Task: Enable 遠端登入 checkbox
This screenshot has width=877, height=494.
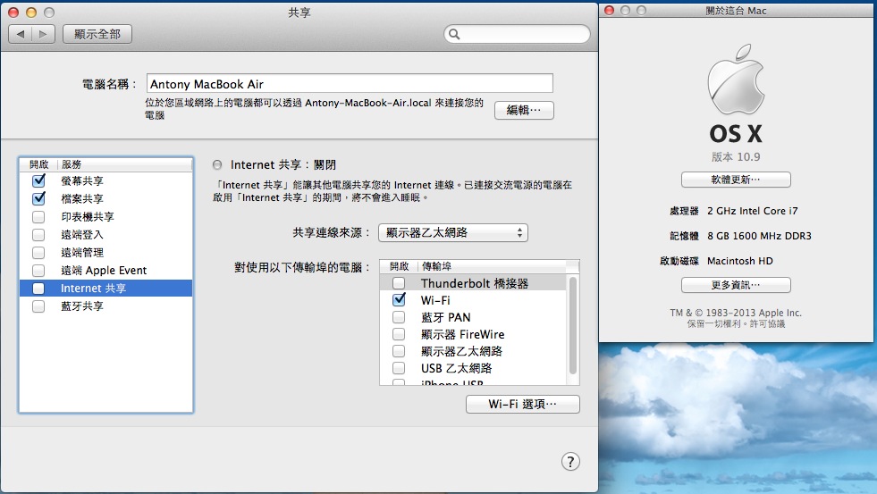Action: coord(38,235)
